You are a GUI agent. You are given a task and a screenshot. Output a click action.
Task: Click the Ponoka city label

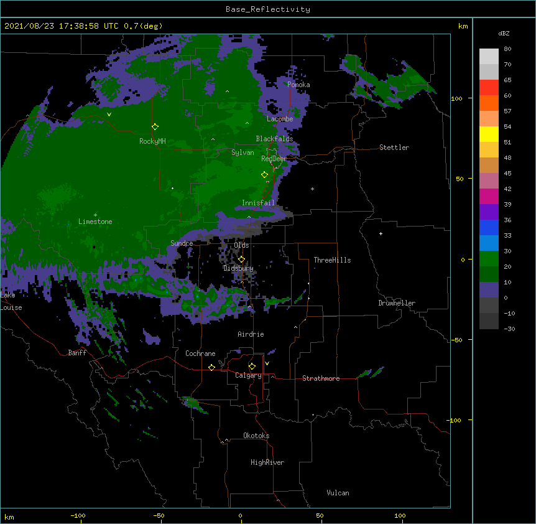298,85
